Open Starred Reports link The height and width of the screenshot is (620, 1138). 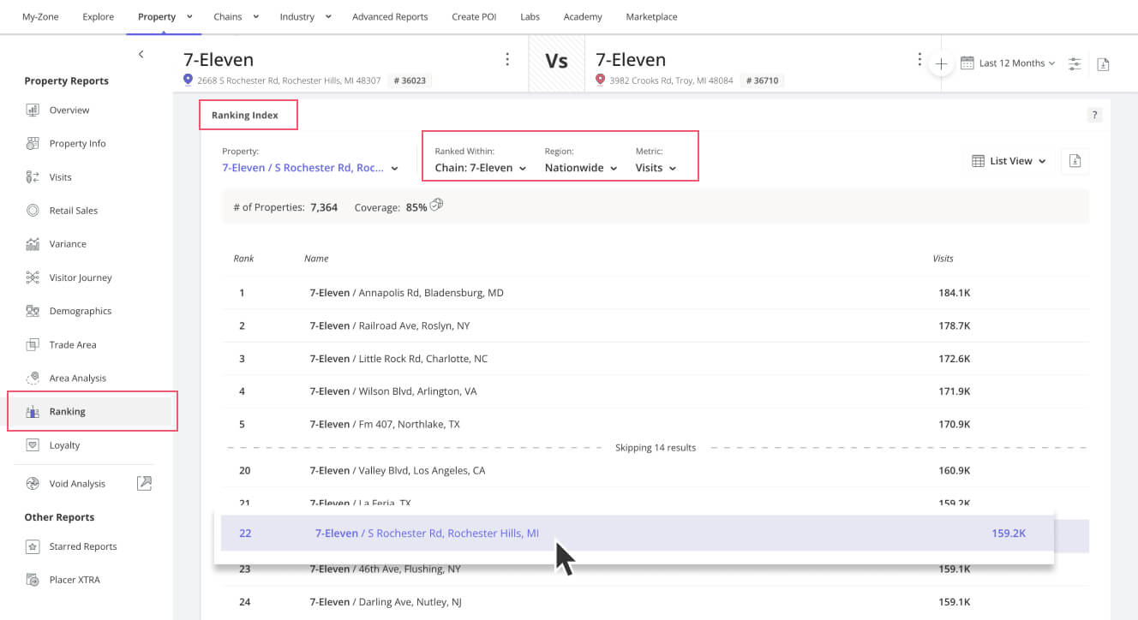83,546
